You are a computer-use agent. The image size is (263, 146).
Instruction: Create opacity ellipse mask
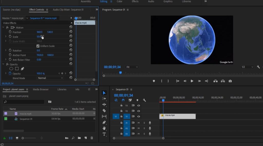click(x=11, y=69)
